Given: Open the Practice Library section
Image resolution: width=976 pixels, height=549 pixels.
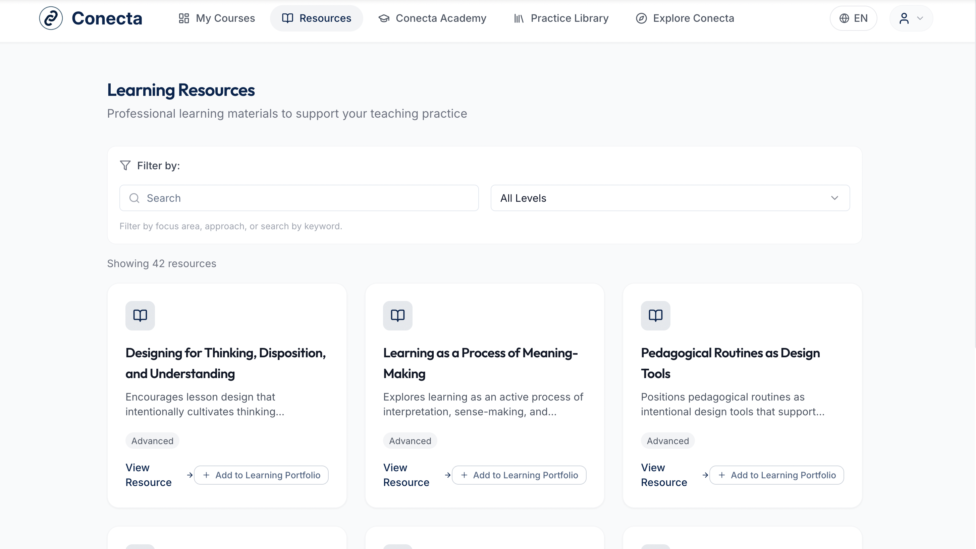Looking at the screenshot, I should pos(561,18).
